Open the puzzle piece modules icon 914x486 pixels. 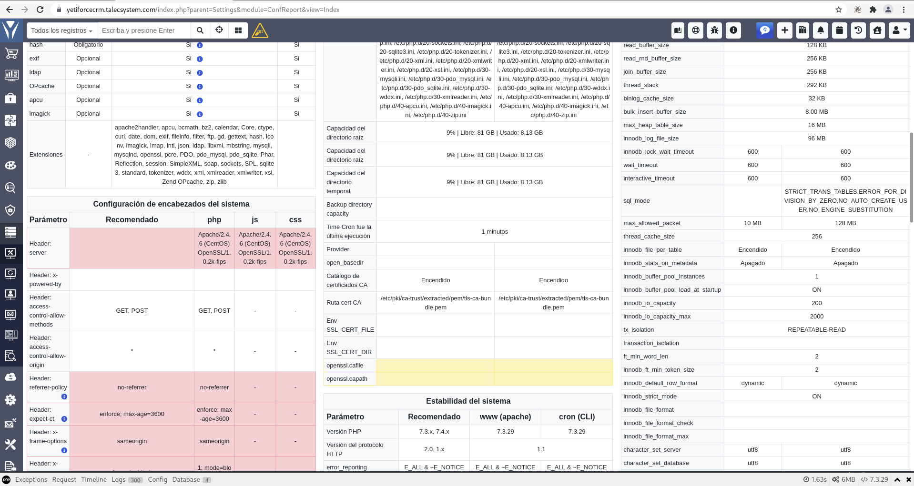[11, 120]
